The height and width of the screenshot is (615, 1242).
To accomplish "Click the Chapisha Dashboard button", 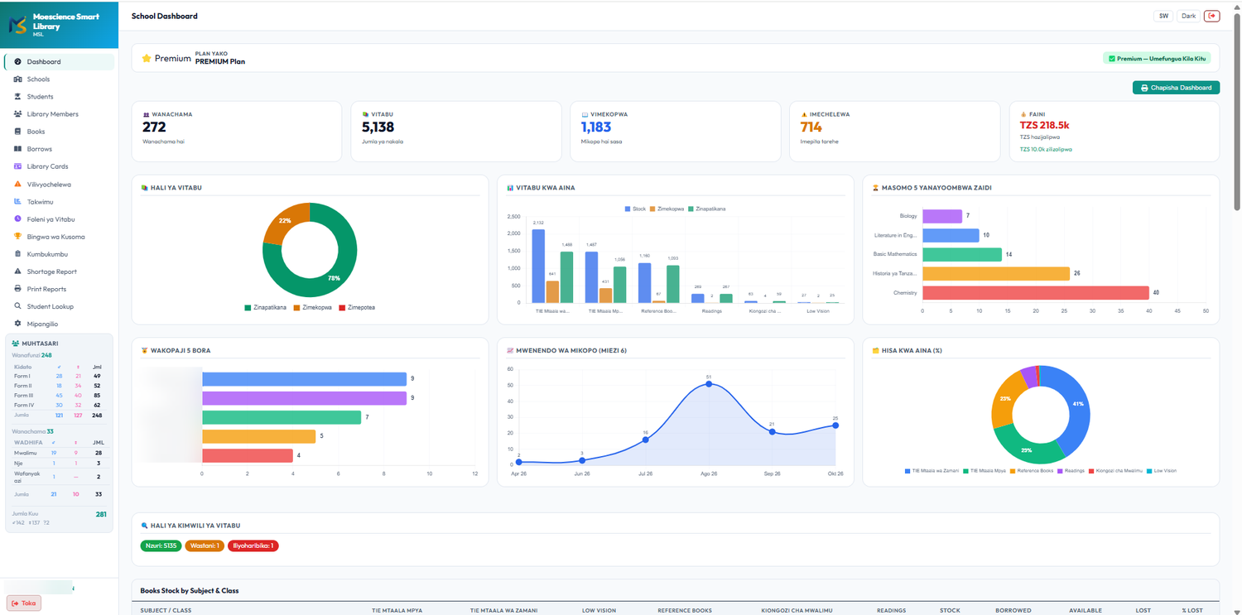I will click(1176, 88).
